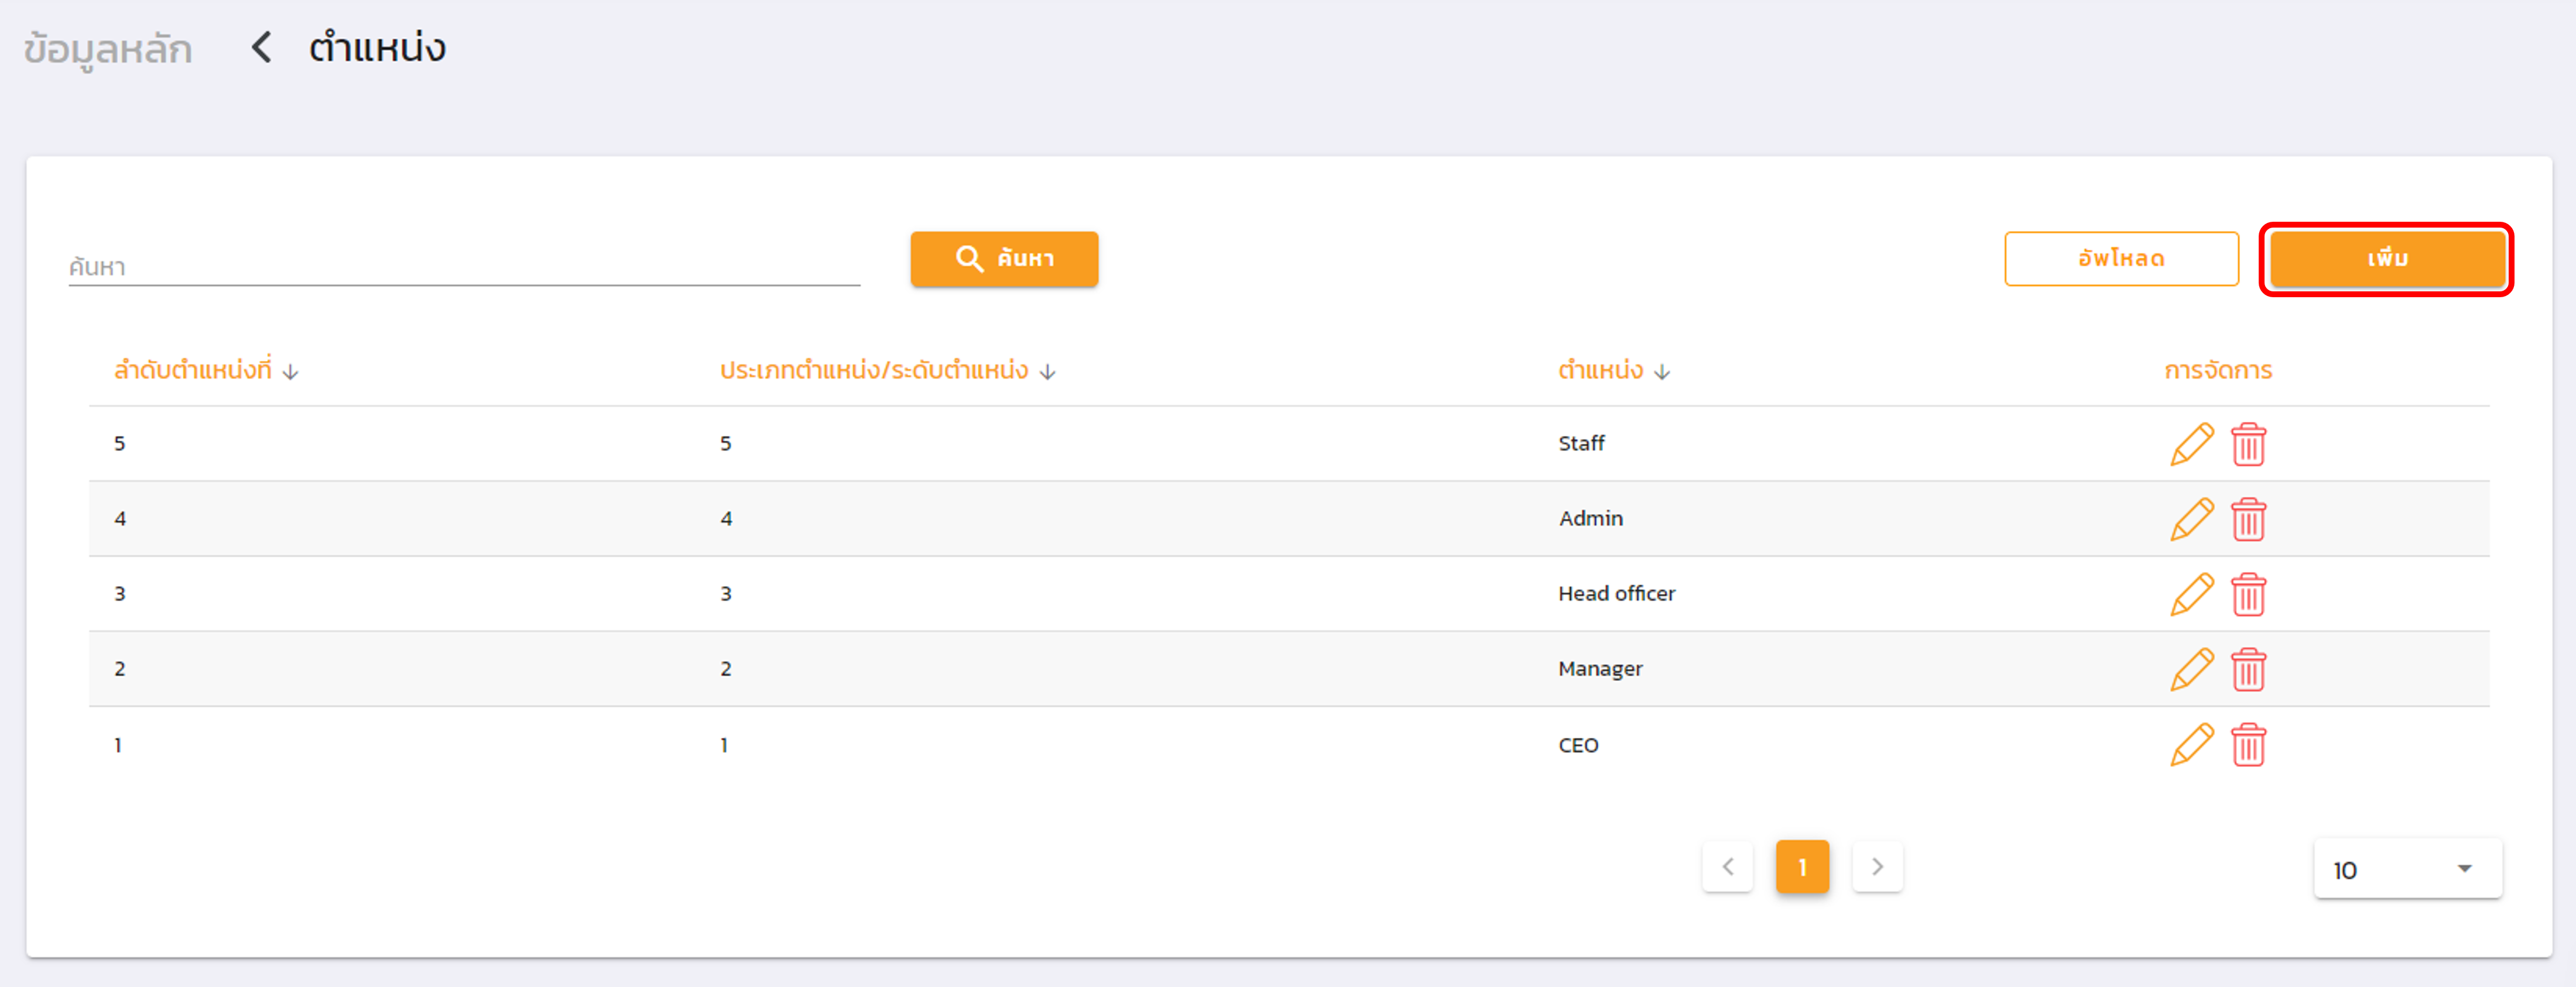Delete the Manager position row

click(2248, 669)
